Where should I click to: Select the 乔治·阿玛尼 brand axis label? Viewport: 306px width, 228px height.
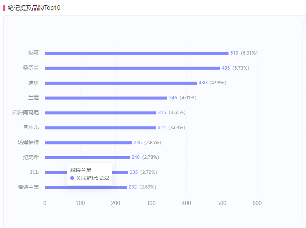point(25,112)
